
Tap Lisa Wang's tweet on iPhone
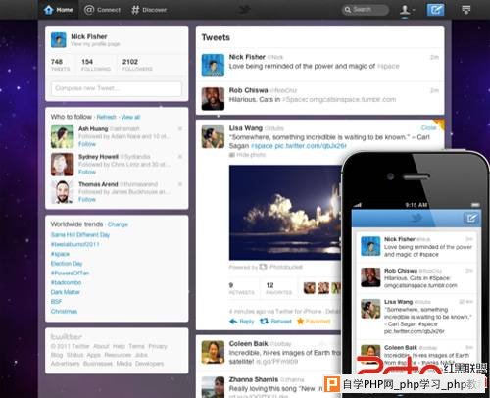(x=416, y=317)
